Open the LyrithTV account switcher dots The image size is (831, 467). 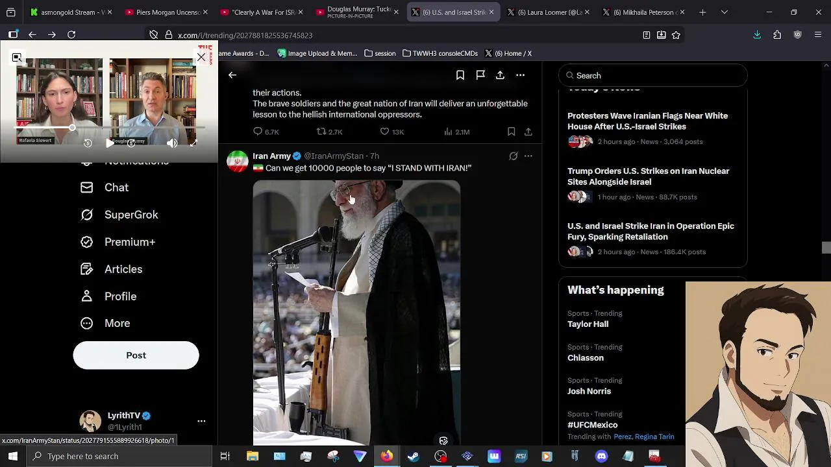click(201, 422)
